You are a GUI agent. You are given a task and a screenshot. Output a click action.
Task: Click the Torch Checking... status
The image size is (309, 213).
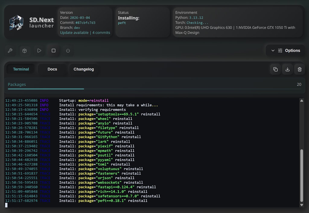[x=197, y=23]
